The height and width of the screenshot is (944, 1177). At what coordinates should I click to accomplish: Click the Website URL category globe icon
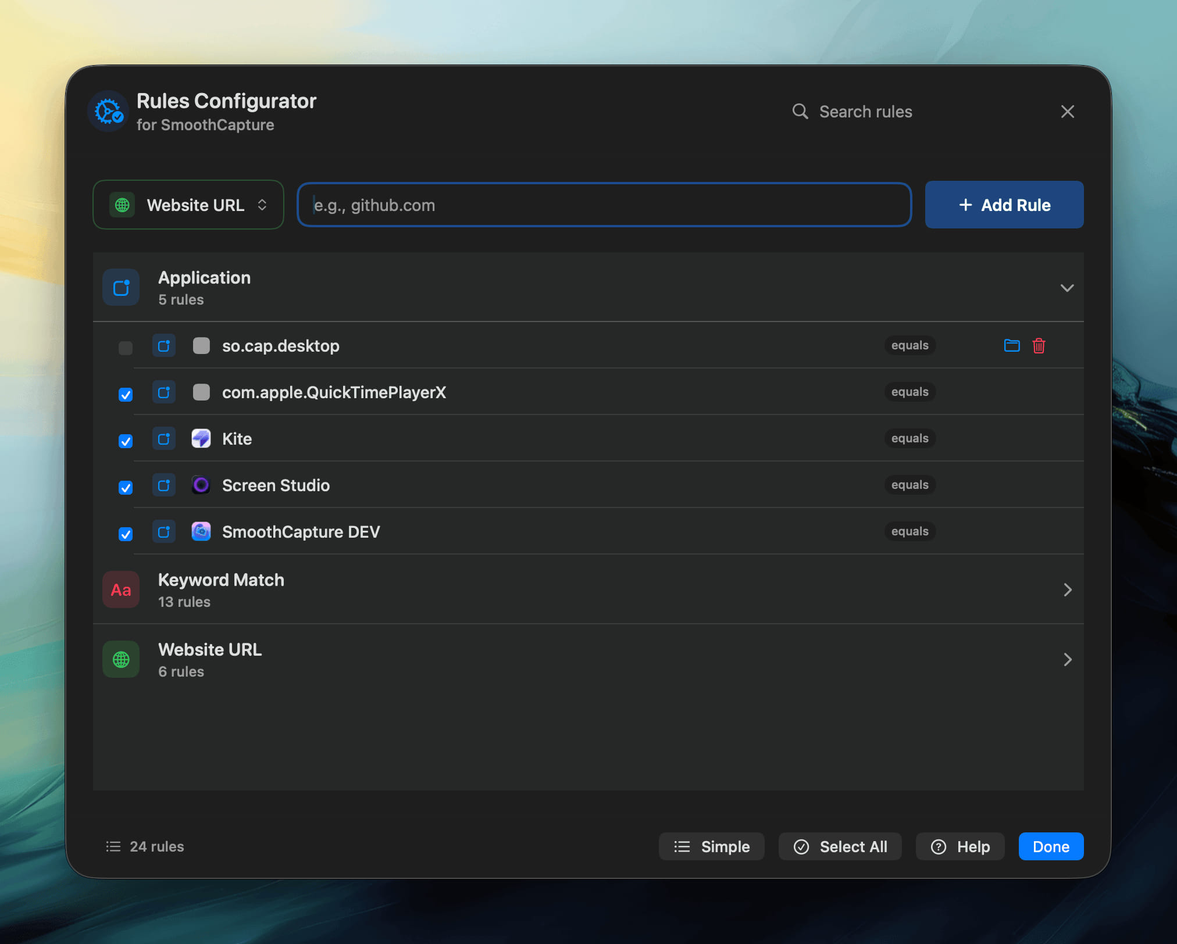point(121,659)
